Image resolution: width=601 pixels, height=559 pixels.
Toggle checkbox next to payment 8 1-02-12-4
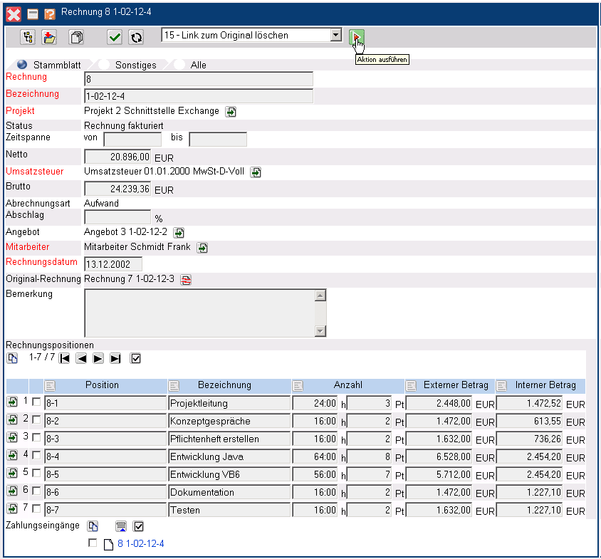[x=93, y=543]
